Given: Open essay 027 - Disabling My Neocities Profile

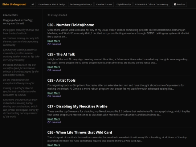Looking at the screenshot, I should (77, 106).
